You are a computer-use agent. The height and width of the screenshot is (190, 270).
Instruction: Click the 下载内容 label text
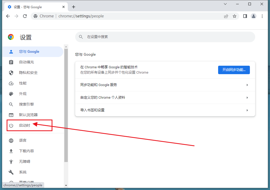(26, 151)
